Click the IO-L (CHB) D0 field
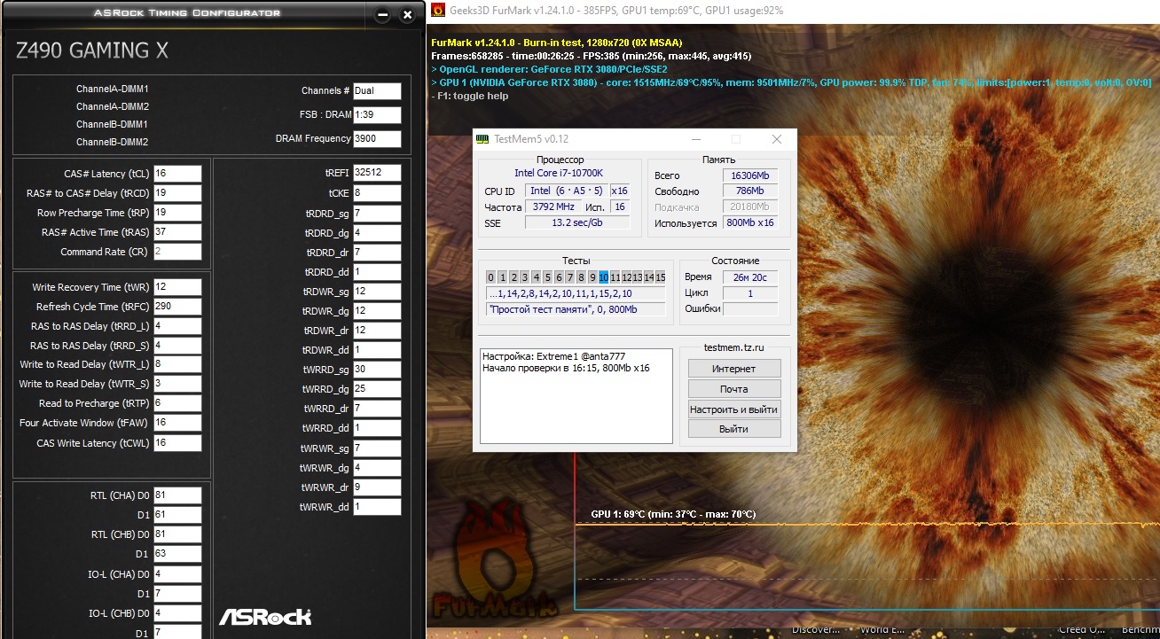Screen dimensions: 1160x639 [x=177, y=613]
